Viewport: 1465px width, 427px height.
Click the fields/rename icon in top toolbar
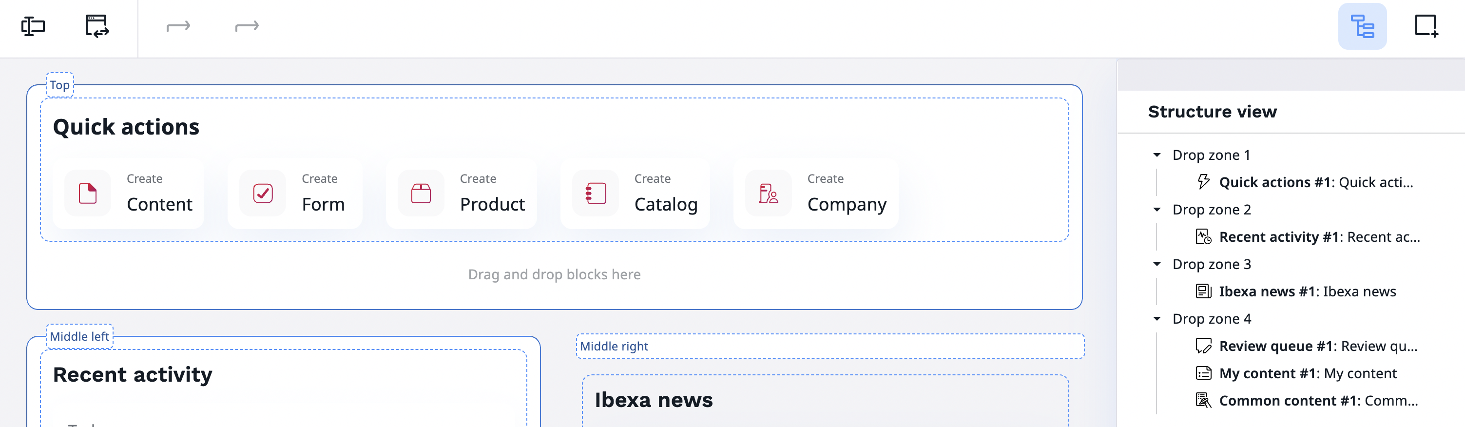[x=33, y=26]
